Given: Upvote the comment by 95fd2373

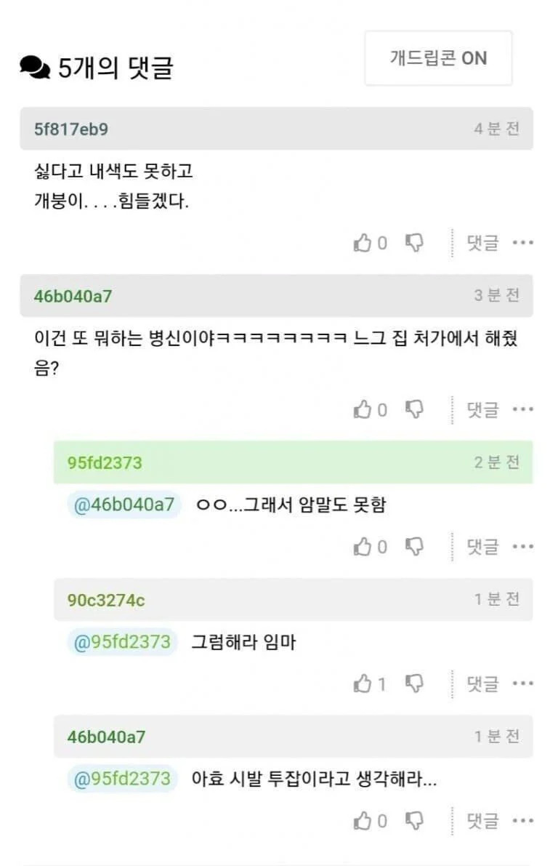Looking at the screenshot, I should pyautogui.click(x=363, y=547).
